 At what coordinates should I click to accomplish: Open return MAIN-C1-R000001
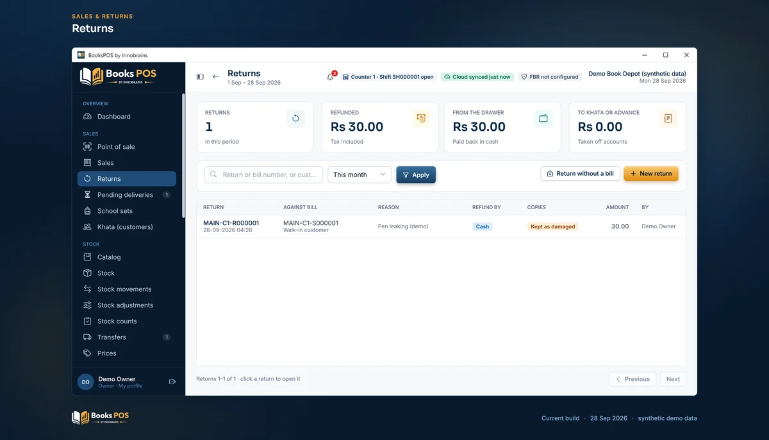point(231,223)
